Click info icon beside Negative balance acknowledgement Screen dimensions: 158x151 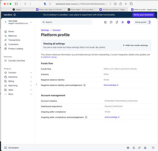click(x=84, y=85)
